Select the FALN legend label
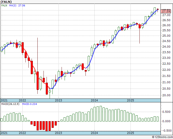 coord(4,6)
